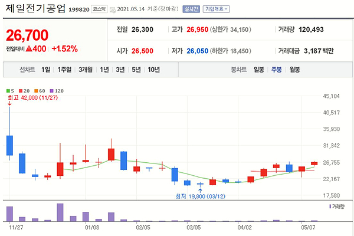Select the 월봉 monthly candle chart
354x236 pixels.
click(295, 70)
